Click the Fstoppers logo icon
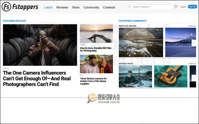The image size is (199, 124). pos(6,7)
